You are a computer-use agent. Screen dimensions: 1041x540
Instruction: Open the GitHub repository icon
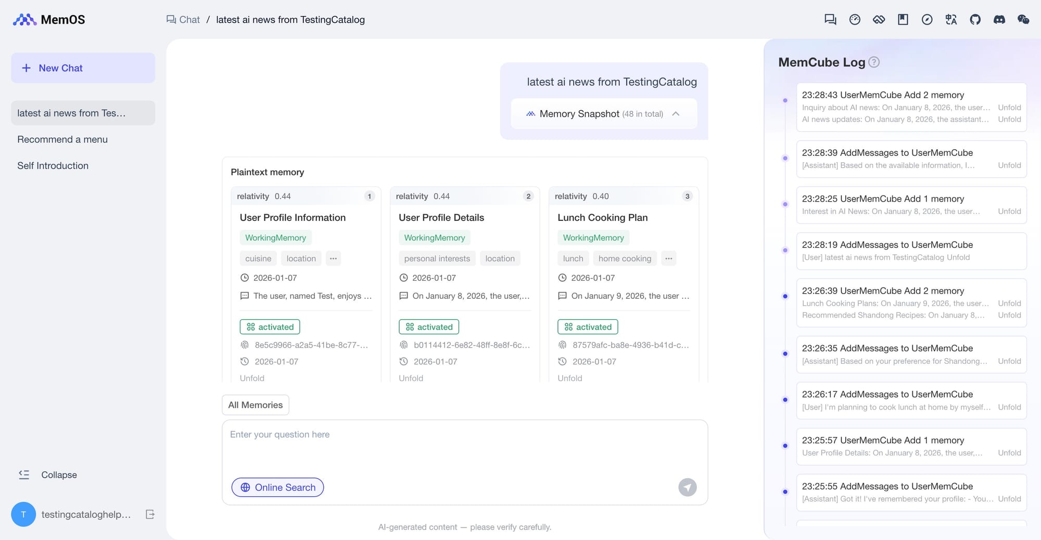[975, 20]
